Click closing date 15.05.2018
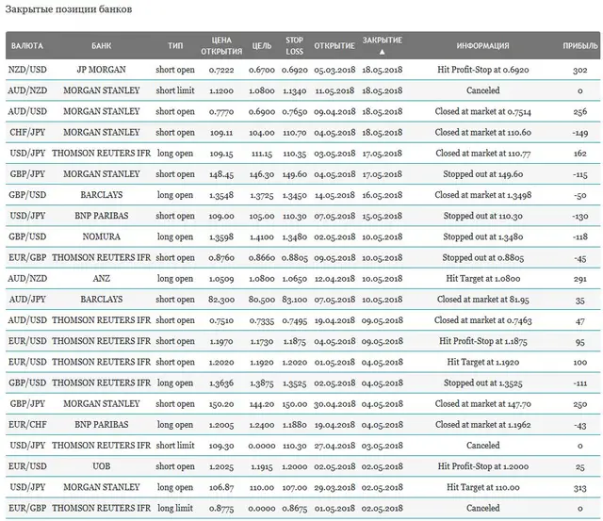This screenshot has width=603, height=521. point(382,216)
